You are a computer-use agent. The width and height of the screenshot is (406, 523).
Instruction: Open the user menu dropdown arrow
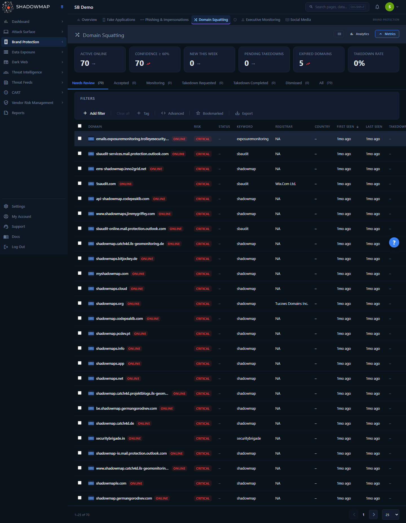pos(398,7)
